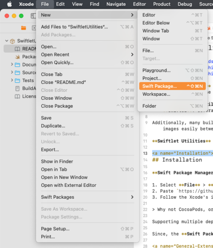Select Close Tab
This screenshot has width=213, height=248.
coord(87,75)
